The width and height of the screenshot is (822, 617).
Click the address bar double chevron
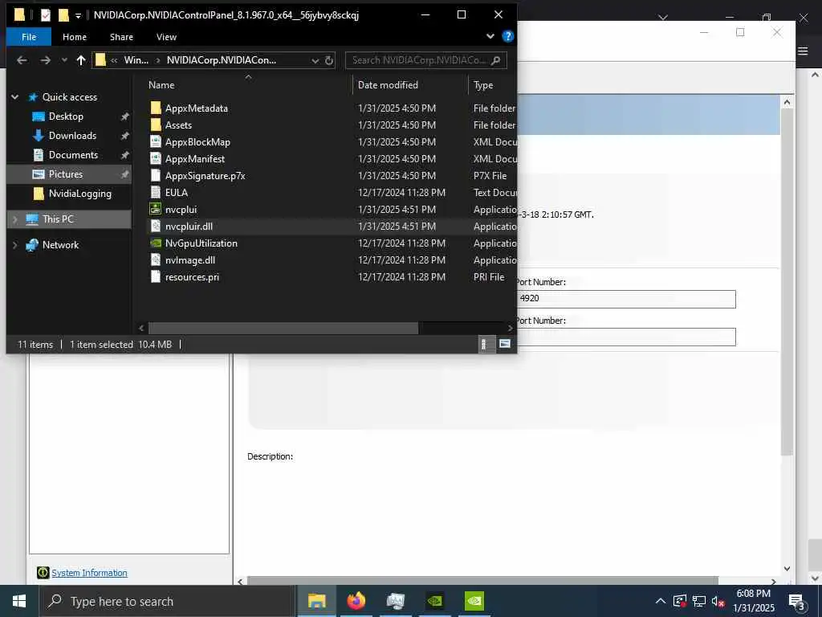point(114,60)
